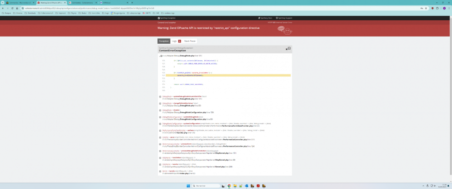Expand the PerformanceController processForm trace entry

[160, 144]
